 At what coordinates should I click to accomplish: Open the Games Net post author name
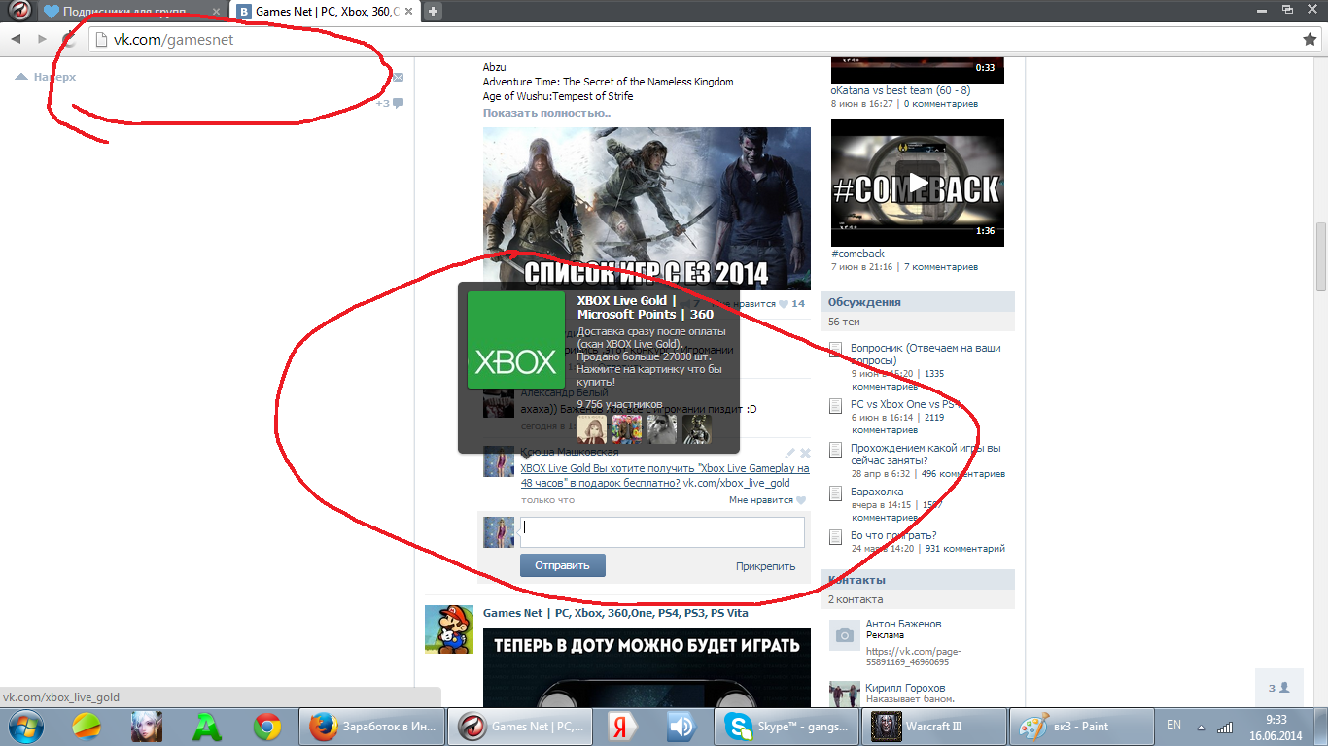tap(615, 613)
